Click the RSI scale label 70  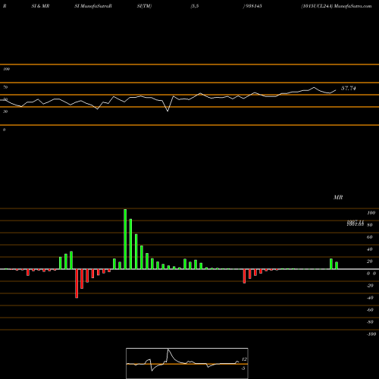(x=5, y=87)
